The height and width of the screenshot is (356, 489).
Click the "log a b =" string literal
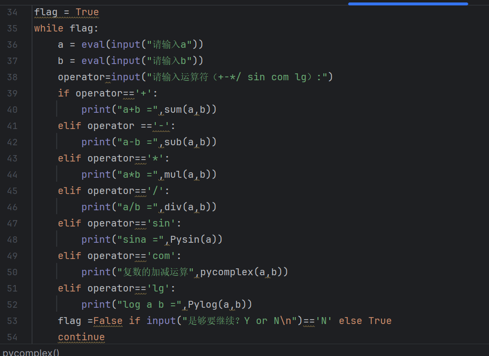pyautogui.click(x=149, y=304)
